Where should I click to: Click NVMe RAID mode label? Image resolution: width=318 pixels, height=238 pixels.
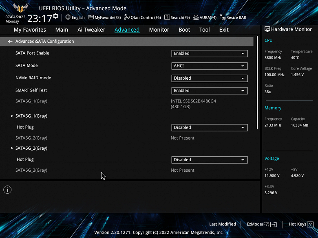33,78
